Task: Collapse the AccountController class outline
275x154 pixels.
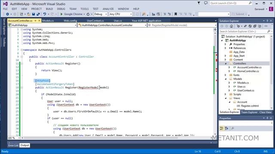Action: pos(22,57)
